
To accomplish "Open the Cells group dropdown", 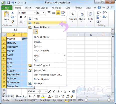I will click(x=90, y=22).
